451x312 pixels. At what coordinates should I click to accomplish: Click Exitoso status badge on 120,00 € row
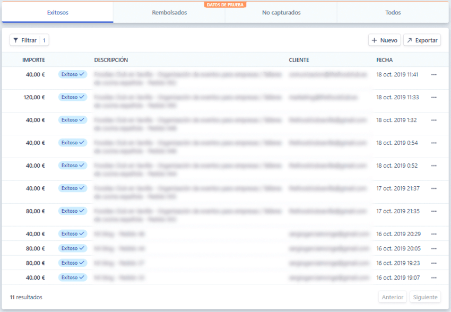(x=73, y=98)
